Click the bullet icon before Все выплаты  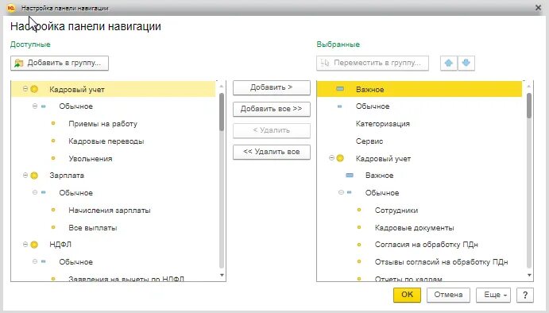click(x=53, y=227)
